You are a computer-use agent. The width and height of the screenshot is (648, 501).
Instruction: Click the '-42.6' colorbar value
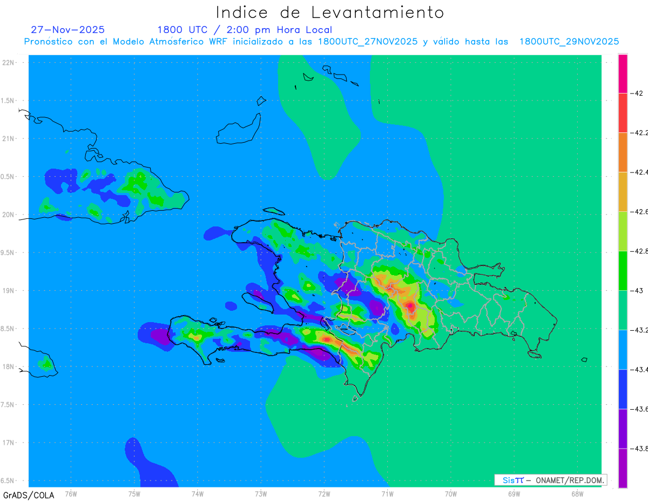(640, 211)
